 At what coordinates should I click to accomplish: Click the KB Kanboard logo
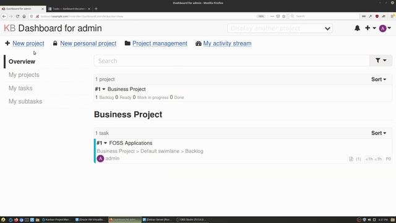(10, 28)
